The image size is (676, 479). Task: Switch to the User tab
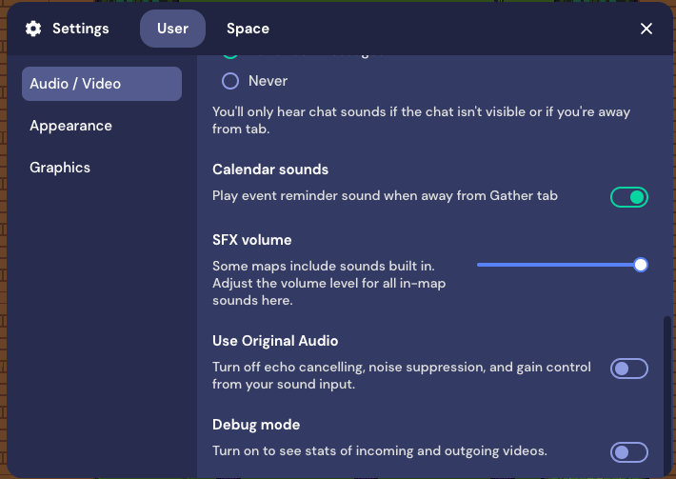(172, 29)
